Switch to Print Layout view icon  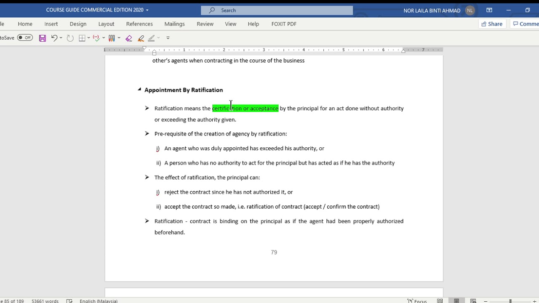tap(456, 301)
